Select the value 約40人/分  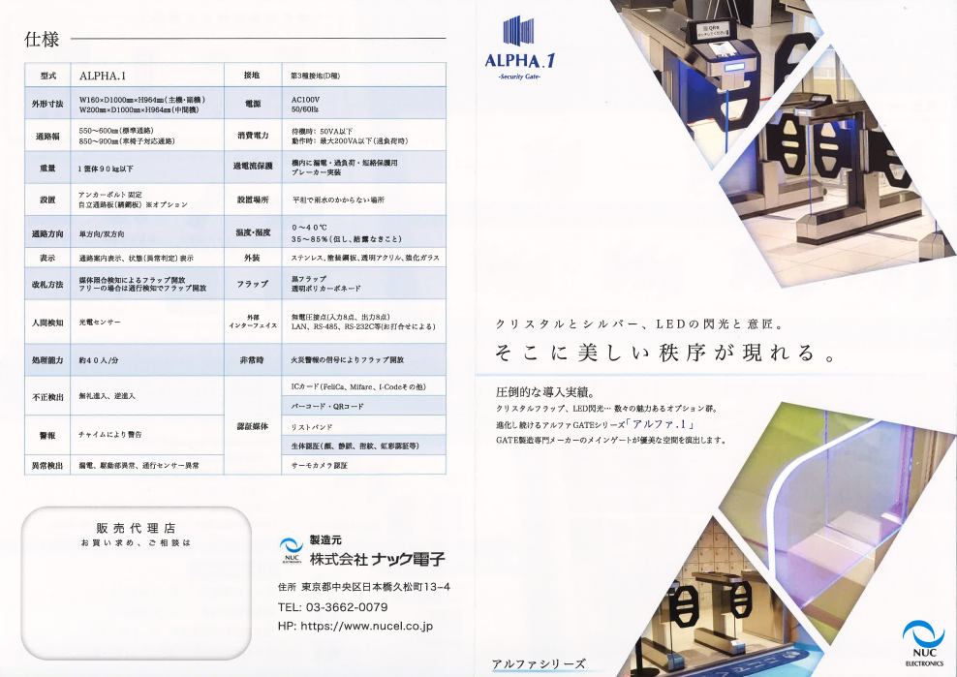coord(98,360)
